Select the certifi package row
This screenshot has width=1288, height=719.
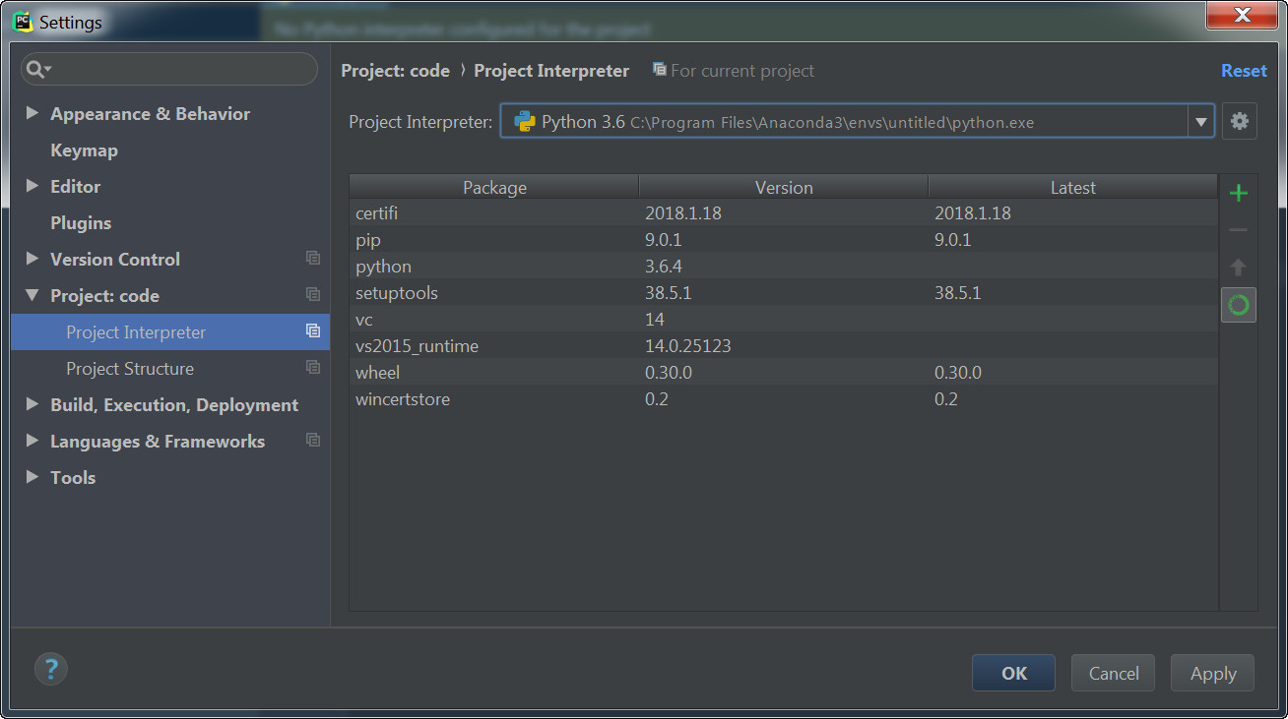(784, 213)
